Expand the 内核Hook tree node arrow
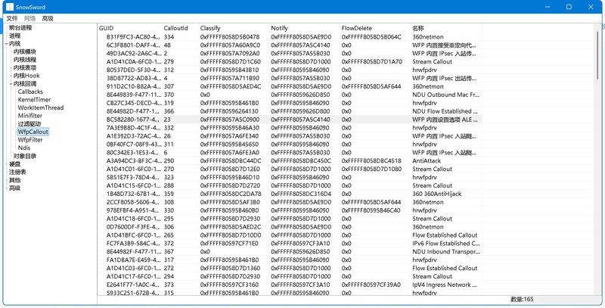This screenshot has height=308, width=605. (11, 76)
